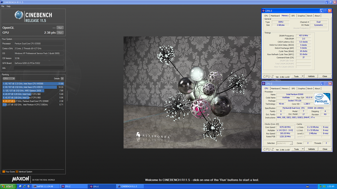Open SPD tab in the CPU-Z window showing the DRAM timings
Image resolution: width=337 pixels, height=189 pixels.
pos(293,16)
